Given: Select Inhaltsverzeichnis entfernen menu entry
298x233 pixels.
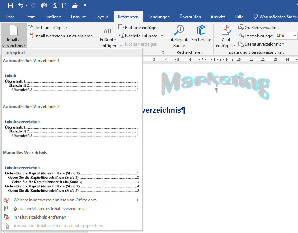Looking at the screenshot, I should (40, 217).
